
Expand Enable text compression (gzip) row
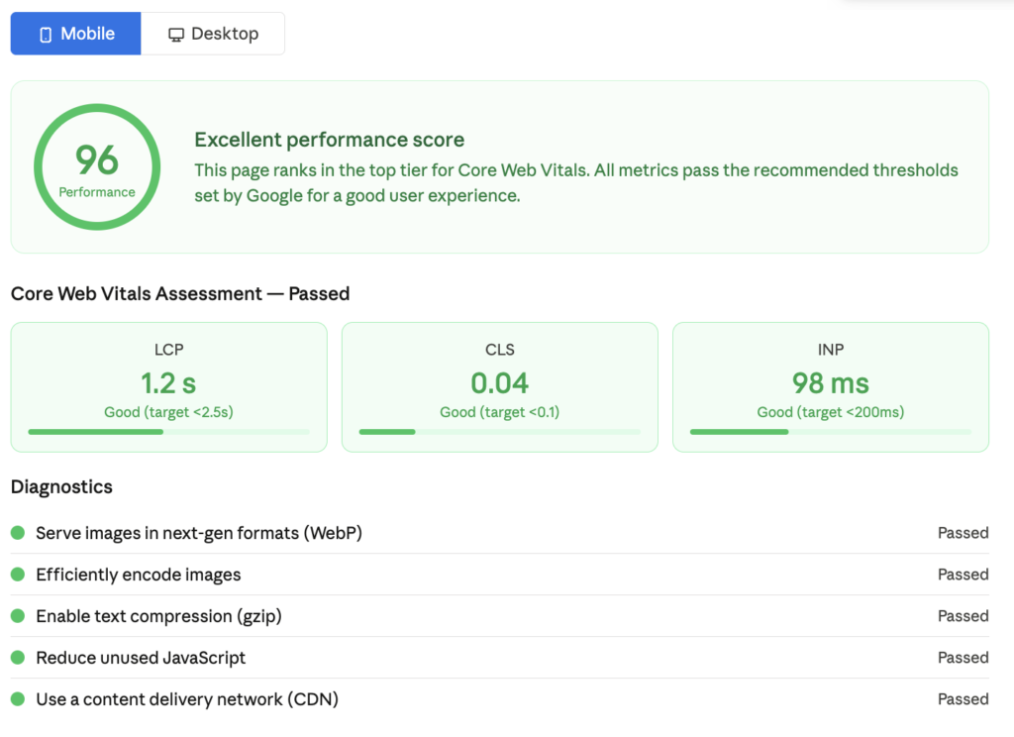500,615
